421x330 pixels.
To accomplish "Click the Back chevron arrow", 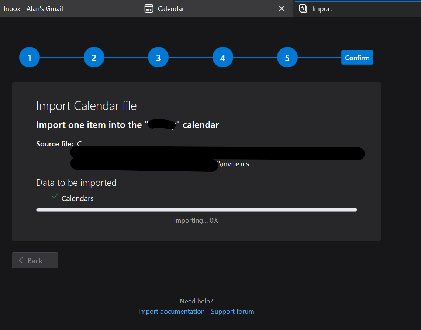I will click(x=21, y=260).
